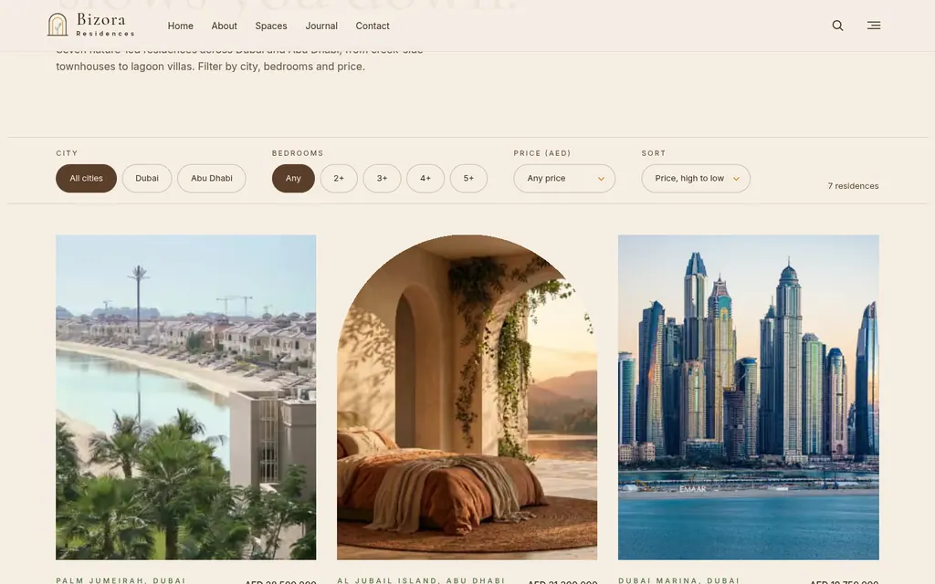Screen dimensions: 935x584
Task: Open the Palm Jumeirah residence photo
Action: pyautogui.click(x=186, y=397)
